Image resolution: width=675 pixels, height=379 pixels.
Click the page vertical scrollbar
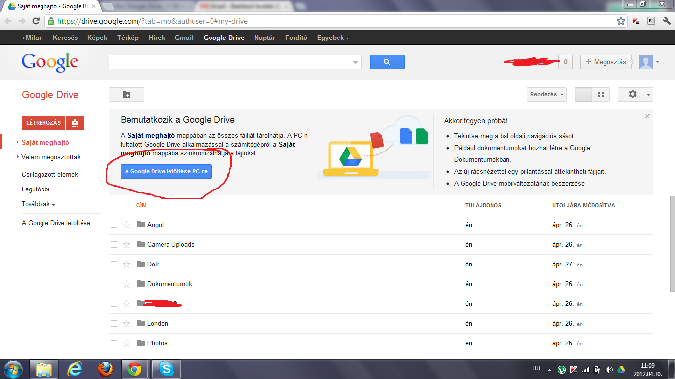pyautogui.click(x=672, y=243)
